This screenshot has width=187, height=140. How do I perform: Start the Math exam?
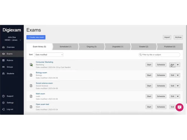coord(149,96)
